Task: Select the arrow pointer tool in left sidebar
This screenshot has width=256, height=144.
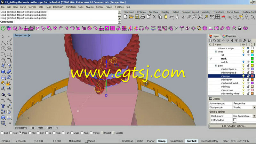Action: click(x=3, y=37)
